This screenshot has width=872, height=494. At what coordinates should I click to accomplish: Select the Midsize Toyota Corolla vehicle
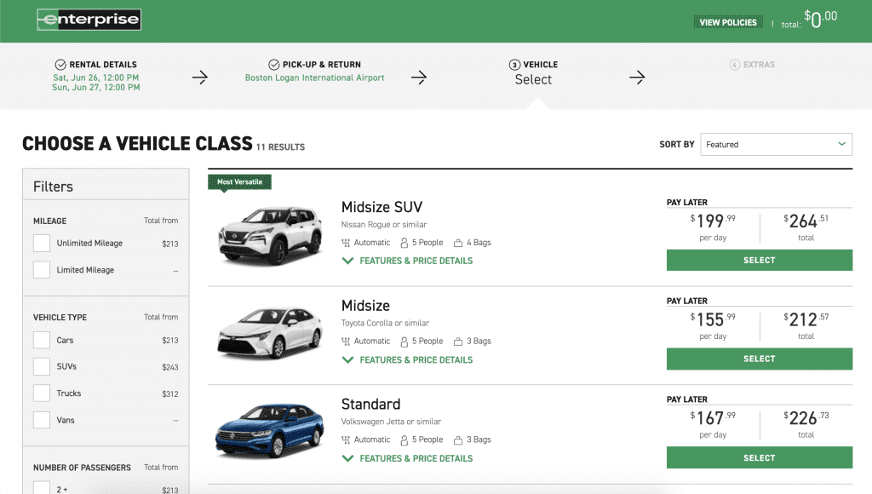coord(759,359)
